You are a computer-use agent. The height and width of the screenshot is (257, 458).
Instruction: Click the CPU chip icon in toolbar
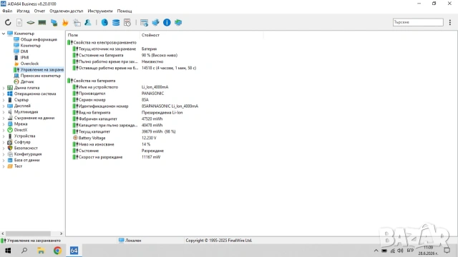[x=30, y=22]
